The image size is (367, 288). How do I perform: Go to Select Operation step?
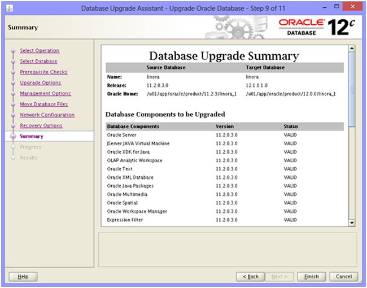(x=40, y=51)
